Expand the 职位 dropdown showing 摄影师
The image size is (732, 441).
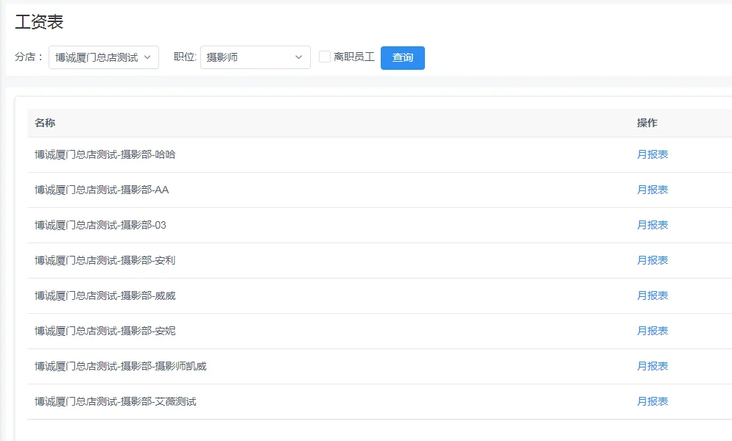point(255,57)
